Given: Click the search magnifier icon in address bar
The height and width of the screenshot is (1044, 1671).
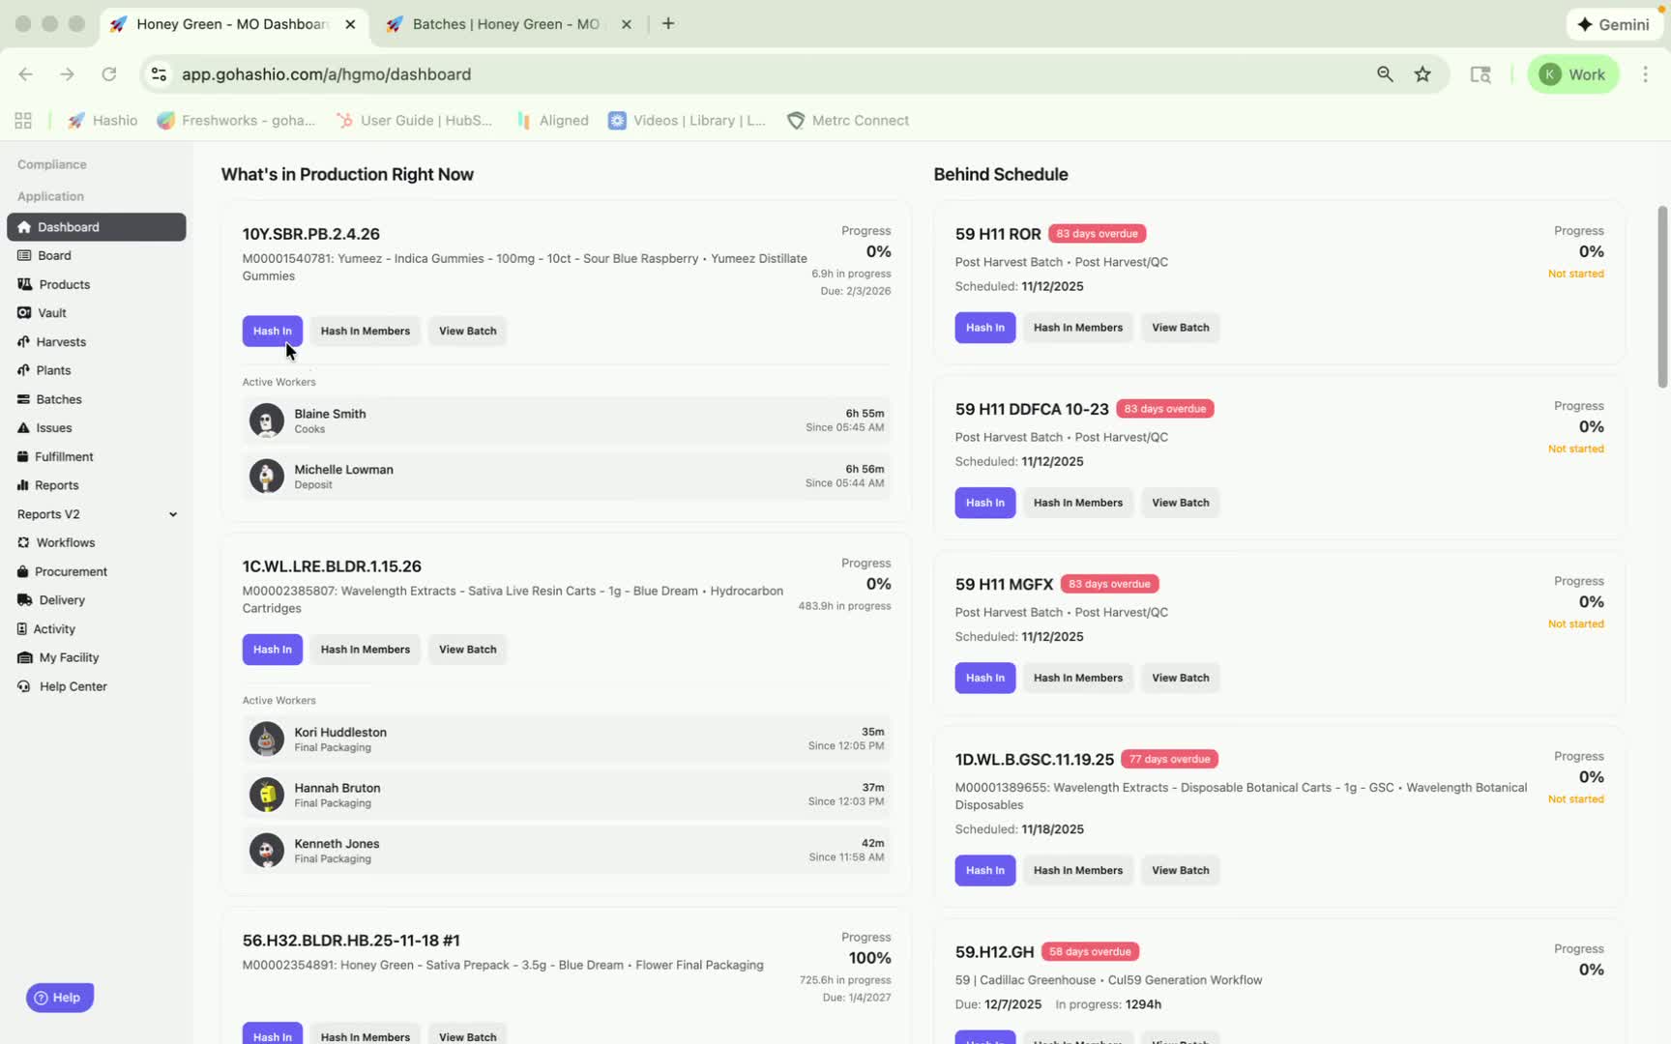Looking at the screenshot, I should (x=1385, y=74).
